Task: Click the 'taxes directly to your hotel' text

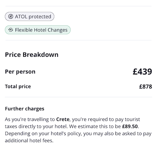Action: [x=36, y=127]
